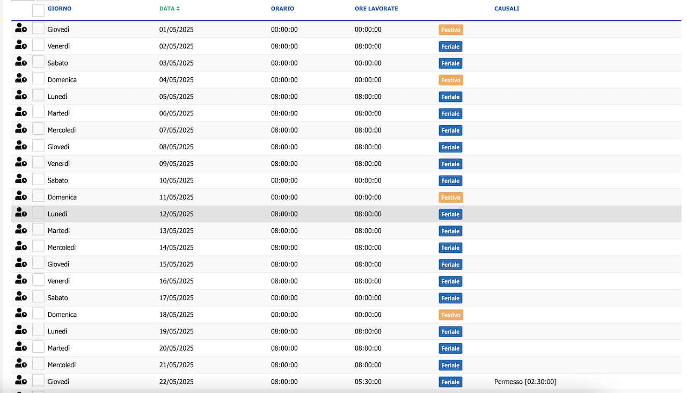This screenshot has height=393, width=687.
Task: Check the box for 18/05/2025
Action: point(38,313)
